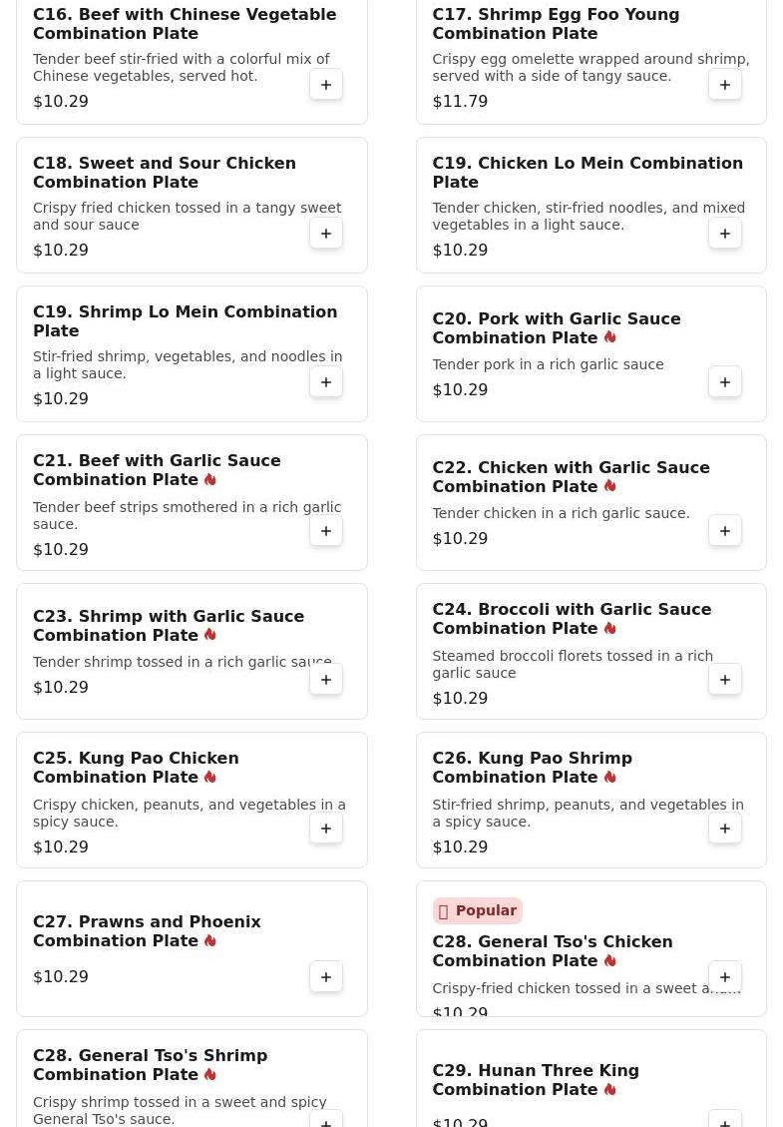
Task: Click the Popular badge on General Tso's Chicken
Action: tap(478, 910)
